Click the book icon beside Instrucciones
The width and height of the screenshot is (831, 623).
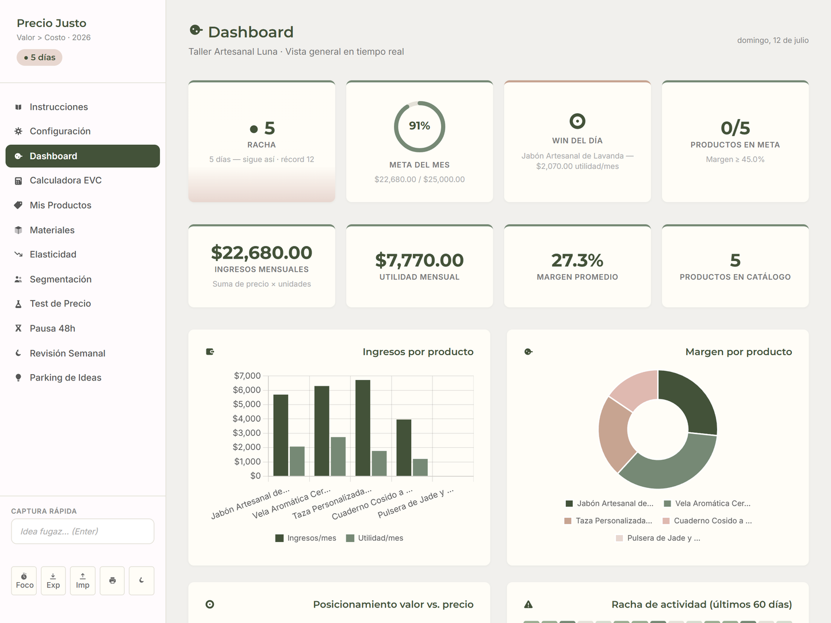pos(18,107)
